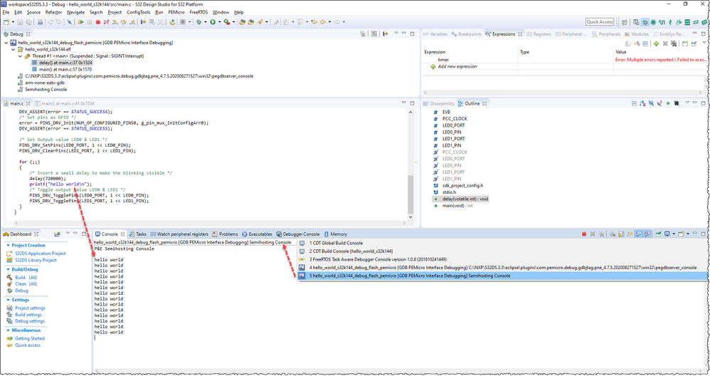Click the red Terminate toolbar icon
Image resolution: width=710 pixels, height=376 pixels.
pyautogui.click(x=97, y=22)
